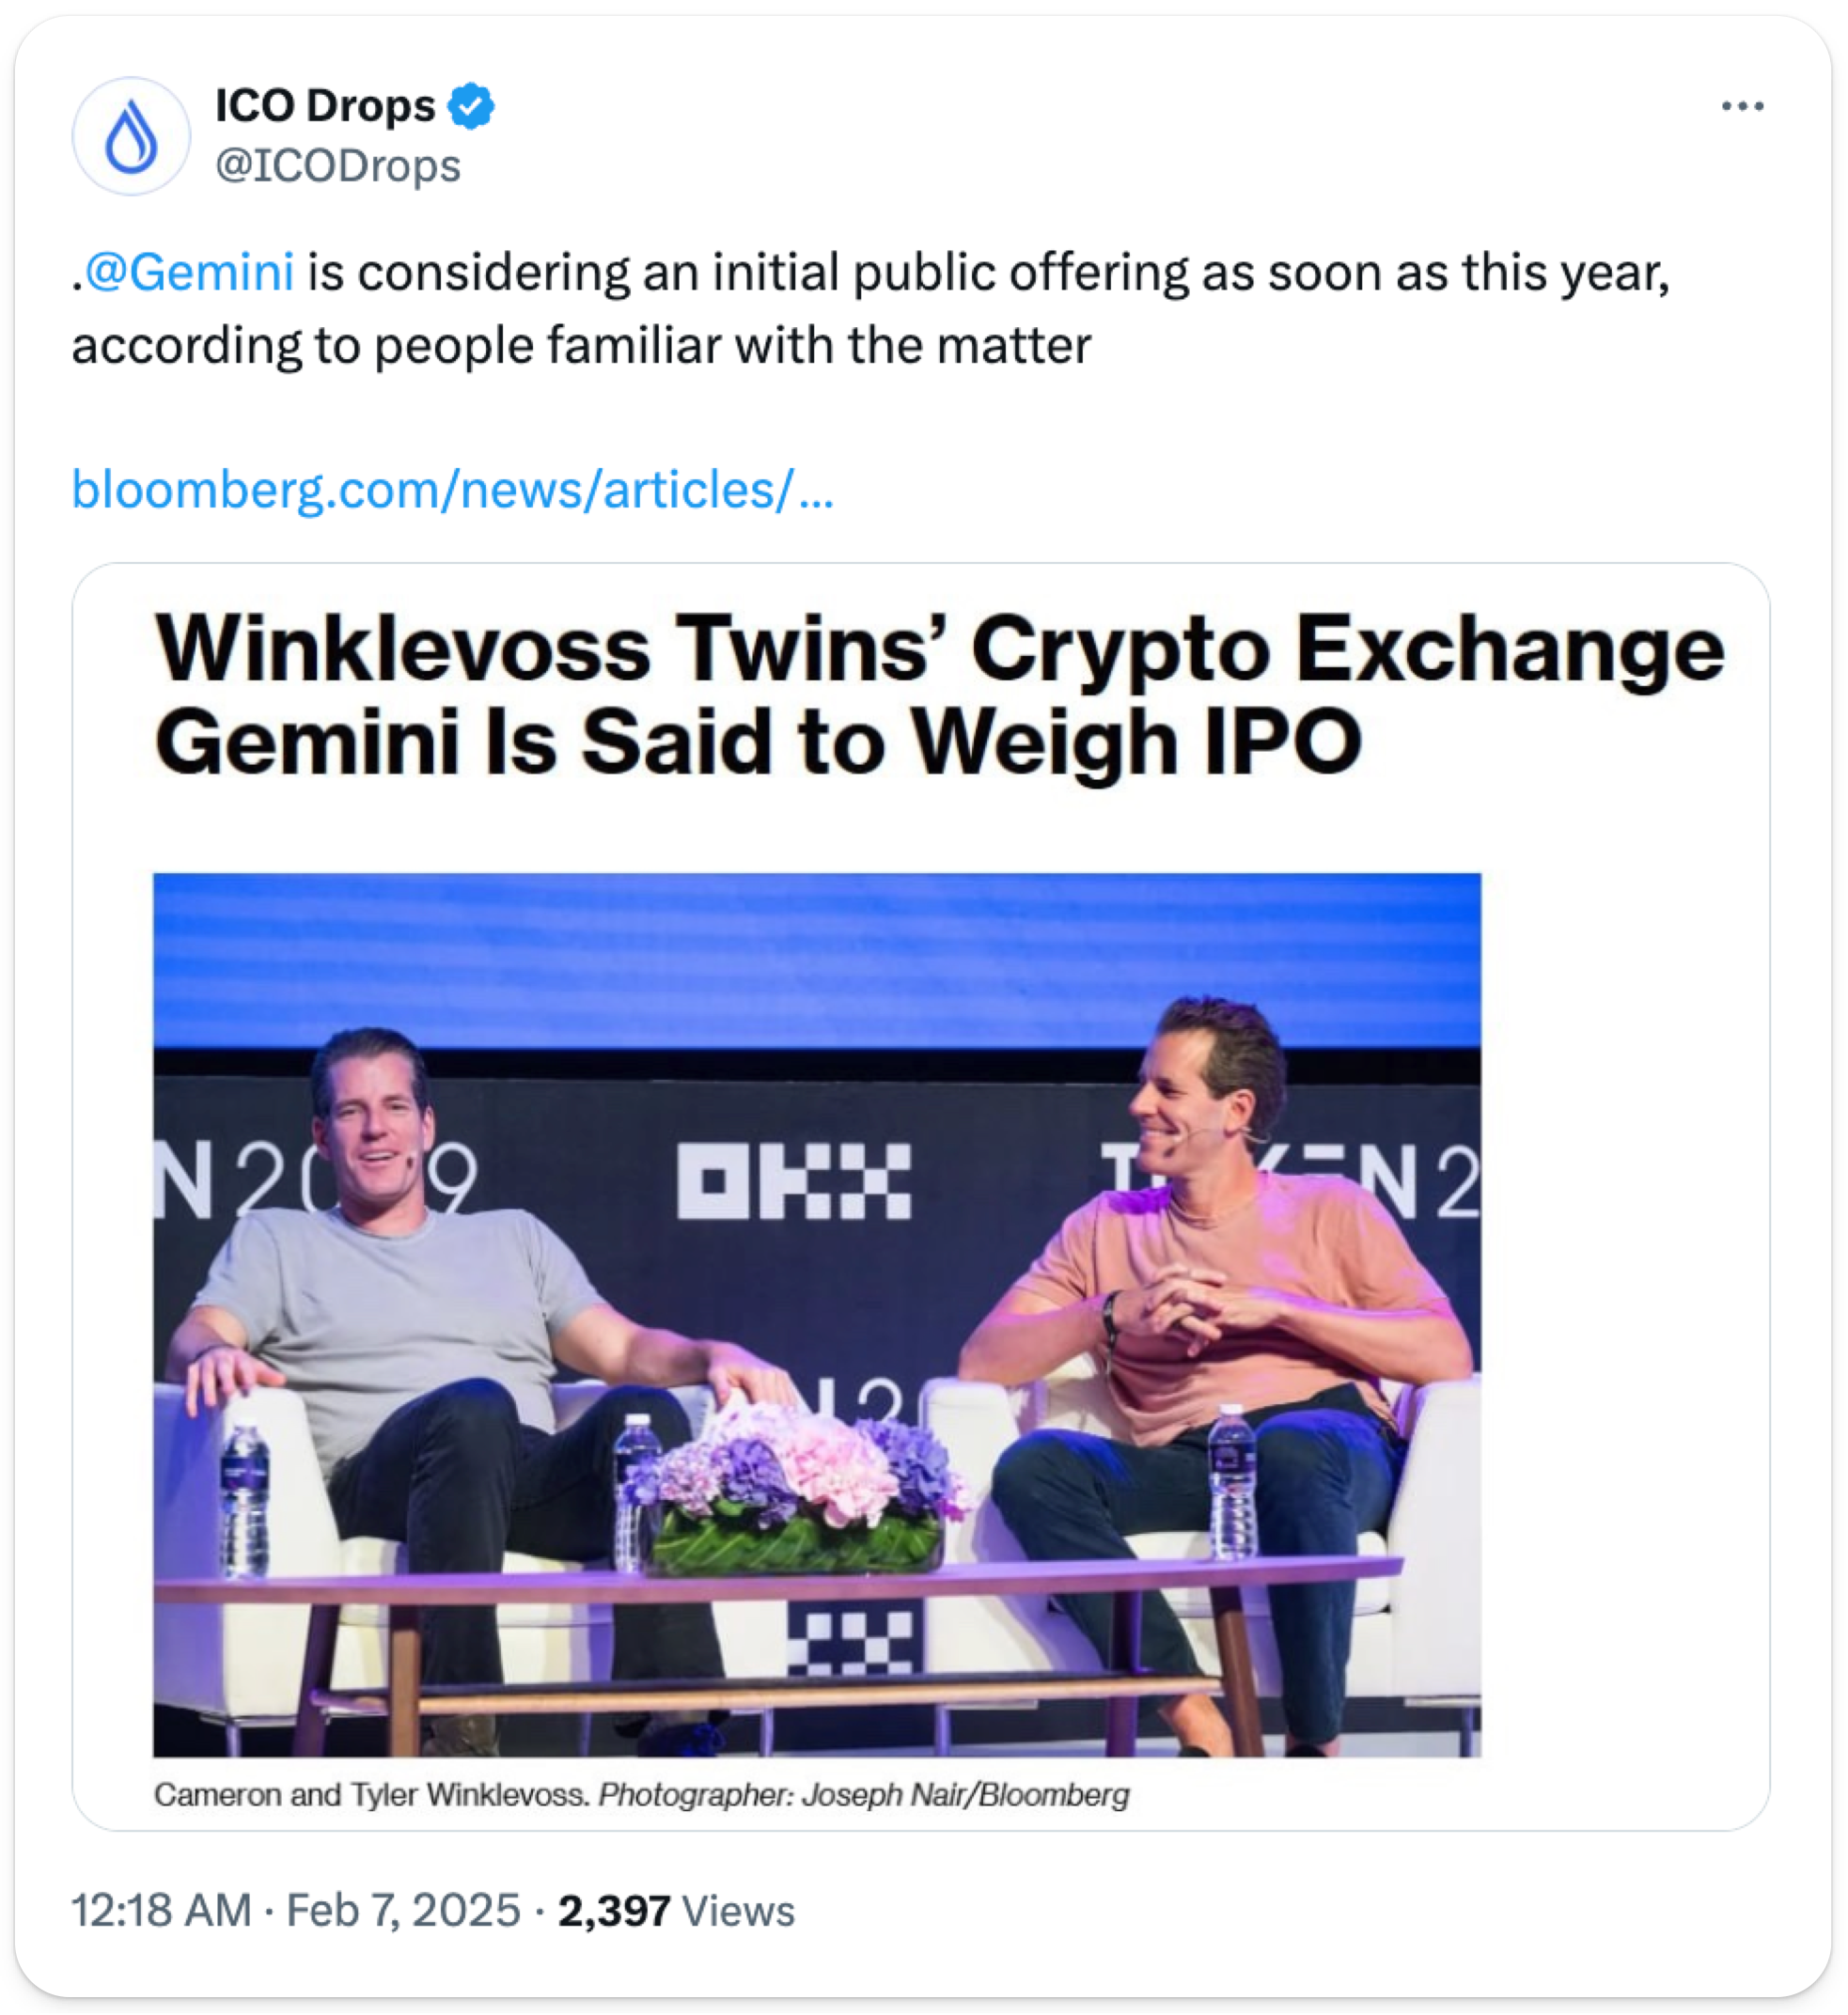Open the 2,397 Views count
The height and width of the screenshot is (2015, 1848).
click(676, 1911)
